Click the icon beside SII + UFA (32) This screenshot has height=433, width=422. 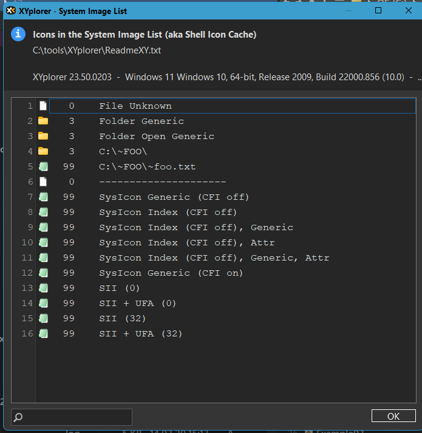[43, 333]
